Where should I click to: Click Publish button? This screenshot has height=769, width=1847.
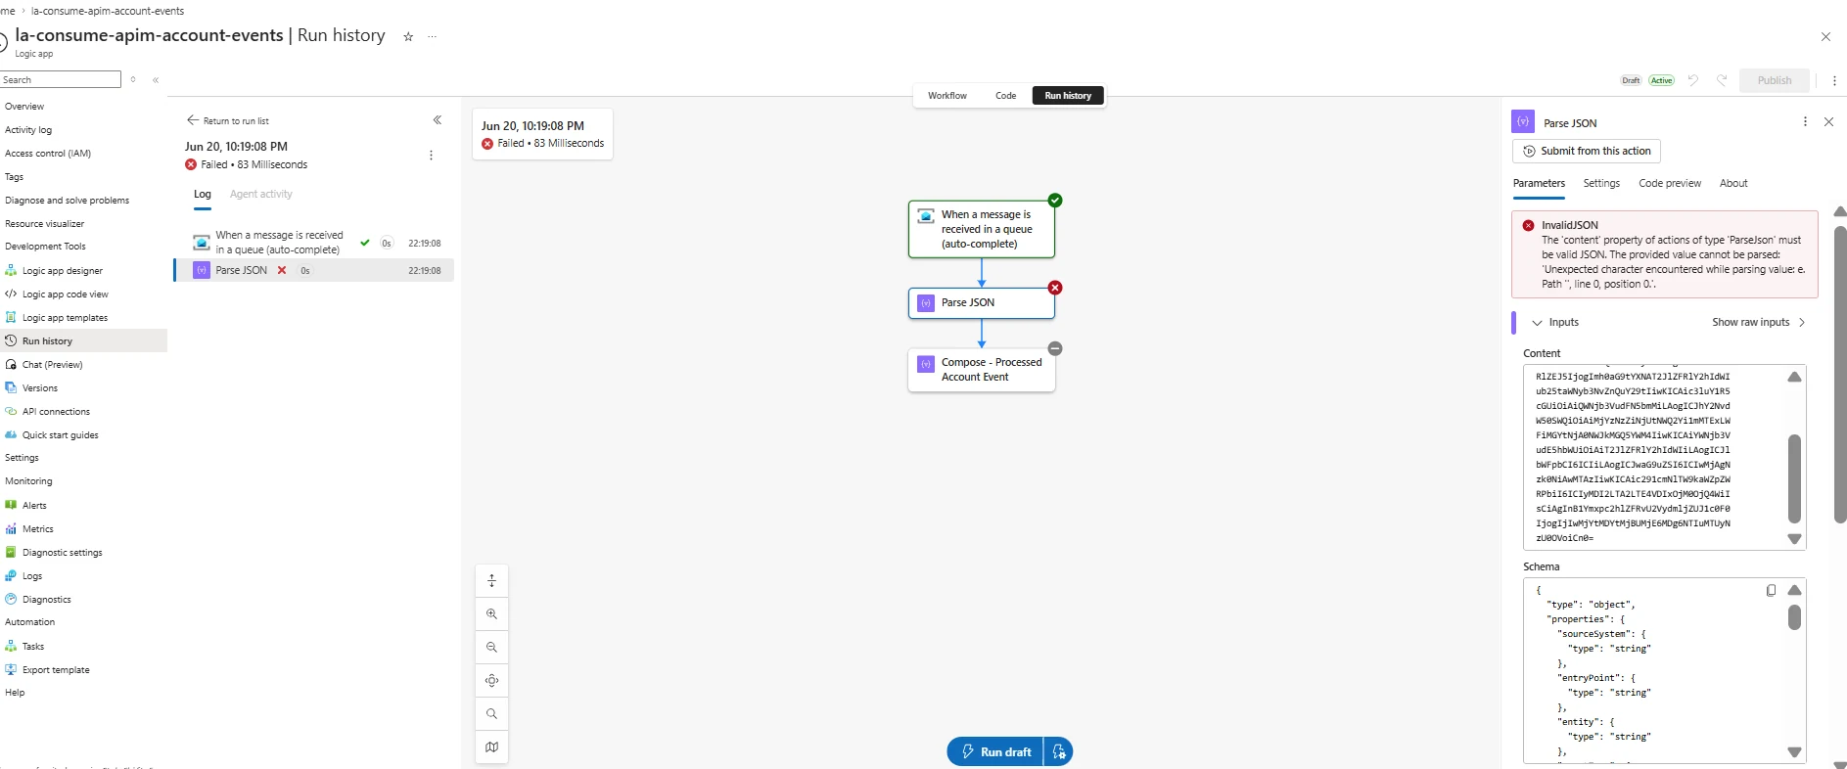point(1774,80)
